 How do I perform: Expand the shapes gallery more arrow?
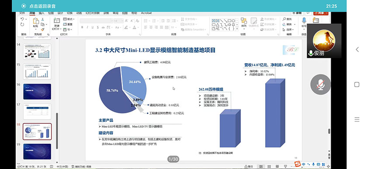tap(237, 29)
